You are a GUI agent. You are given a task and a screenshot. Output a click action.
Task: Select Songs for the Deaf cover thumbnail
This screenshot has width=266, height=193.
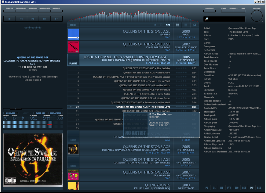point(73,47)
